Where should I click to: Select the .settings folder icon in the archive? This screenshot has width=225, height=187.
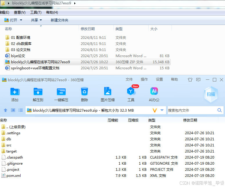[3, 133]
